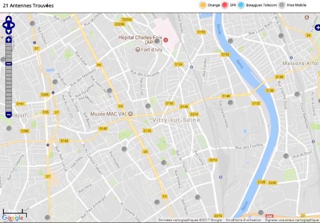Toggle the Bouygues Telecom blue legend circle

tap(241, 5)
